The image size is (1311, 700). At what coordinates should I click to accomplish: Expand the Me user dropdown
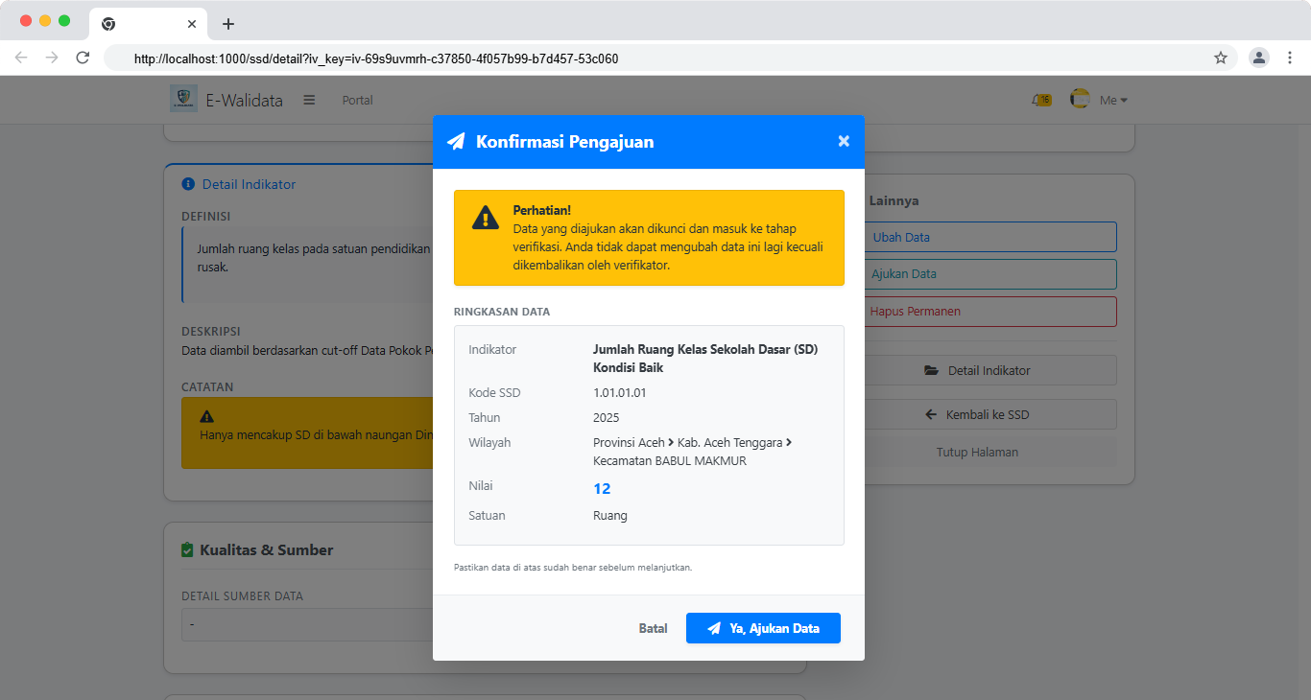1113,100
